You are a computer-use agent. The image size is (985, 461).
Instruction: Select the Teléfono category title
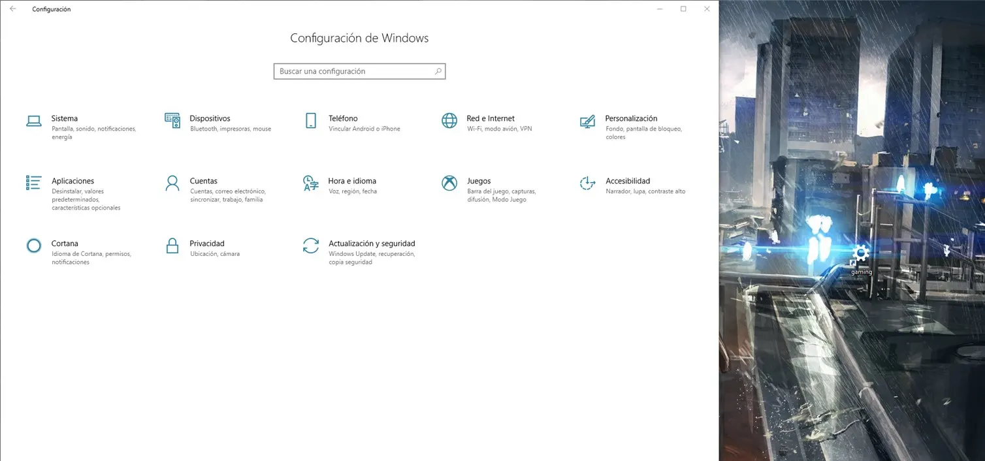pos(343,119)
